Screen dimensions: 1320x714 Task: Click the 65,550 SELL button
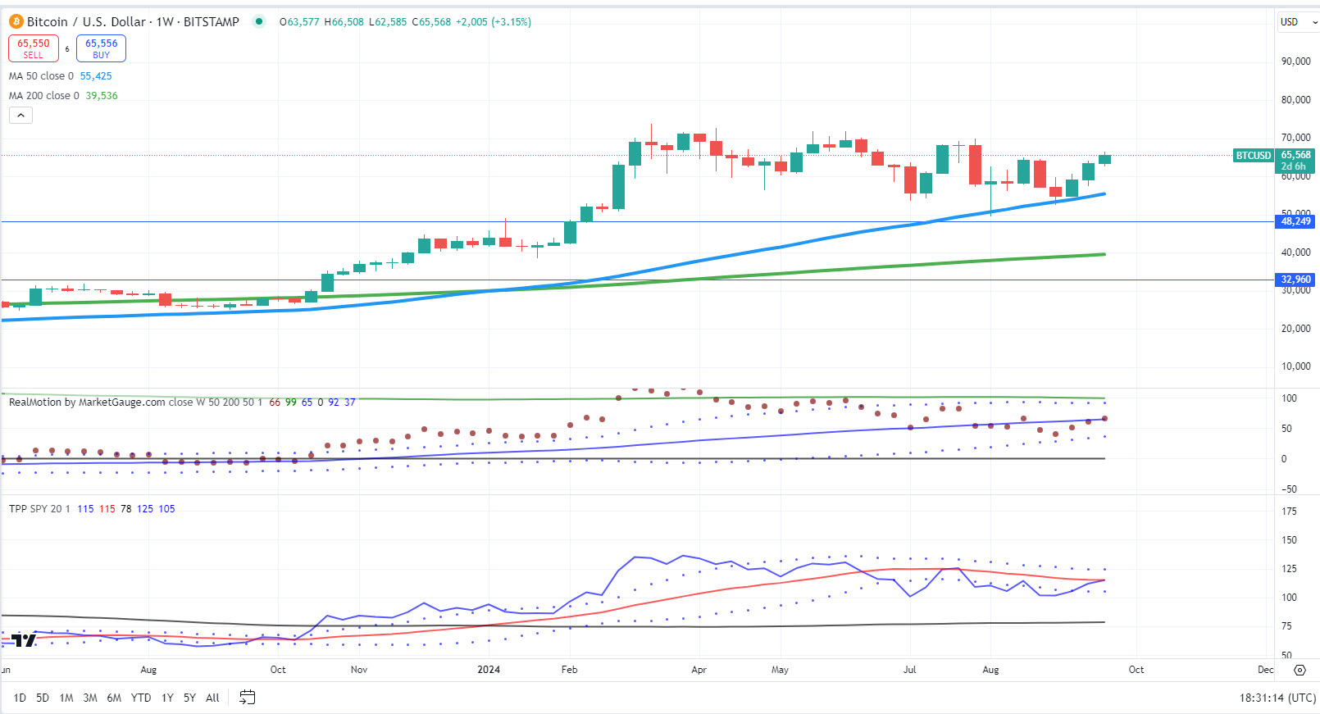34,48
